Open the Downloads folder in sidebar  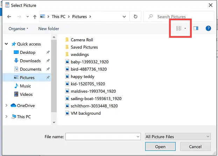point(30,61)
